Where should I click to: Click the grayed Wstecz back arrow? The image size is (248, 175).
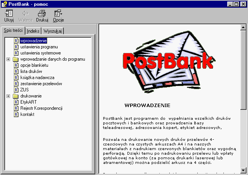point(25,13)
